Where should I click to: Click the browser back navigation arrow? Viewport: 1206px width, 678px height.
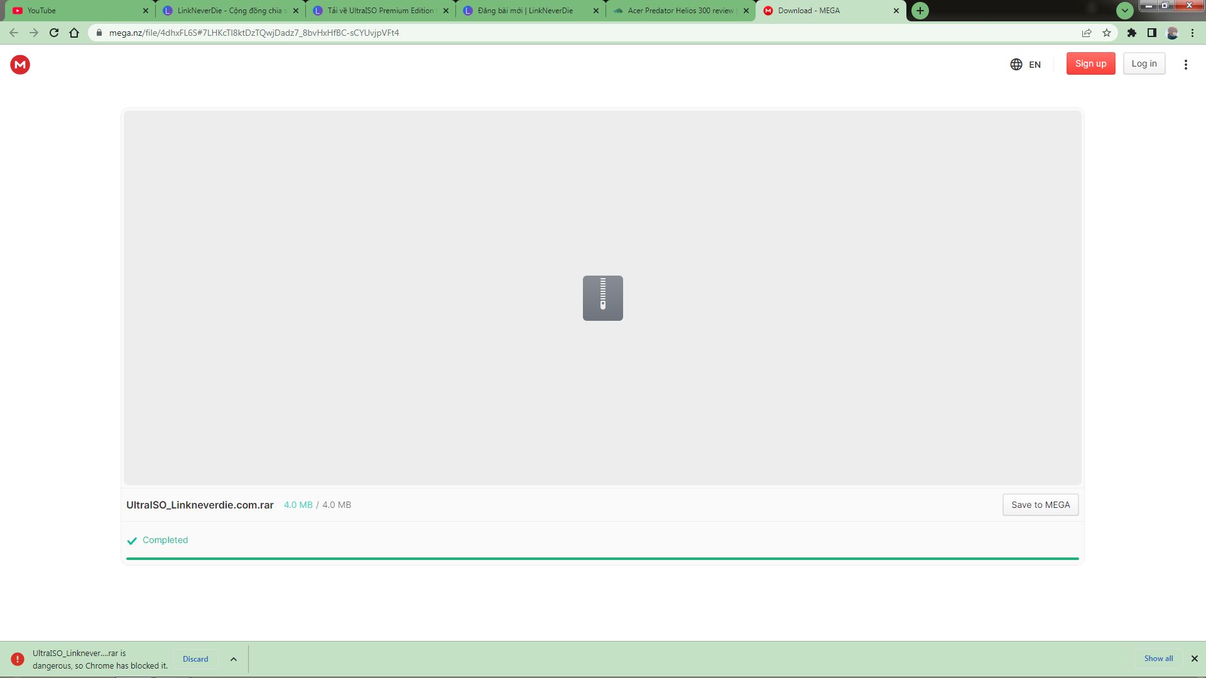(x=13, y=33)
